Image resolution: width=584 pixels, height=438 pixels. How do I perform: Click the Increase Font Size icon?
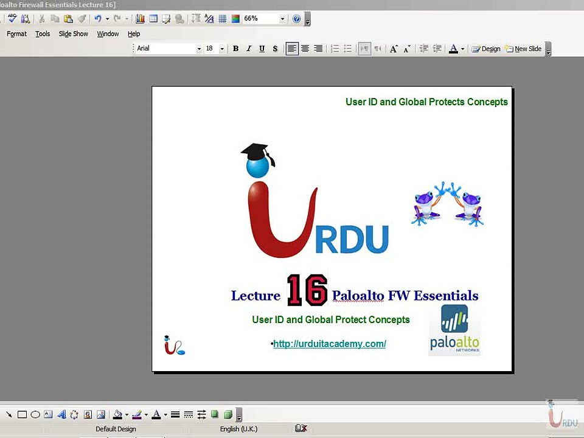(x=394, y=49)
